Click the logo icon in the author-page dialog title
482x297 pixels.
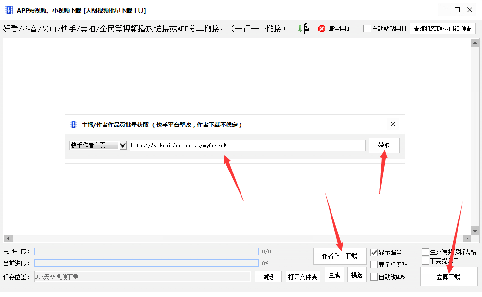[74, 125]
